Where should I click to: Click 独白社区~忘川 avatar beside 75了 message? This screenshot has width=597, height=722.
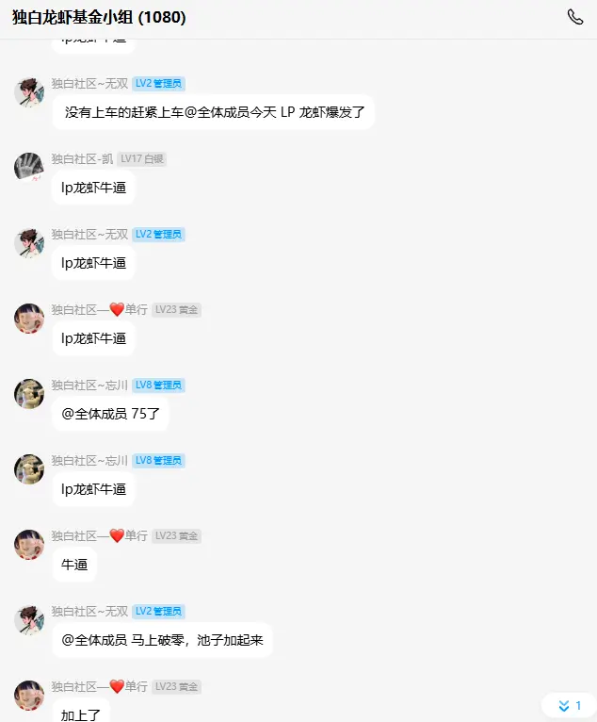(x=29, y=394)
